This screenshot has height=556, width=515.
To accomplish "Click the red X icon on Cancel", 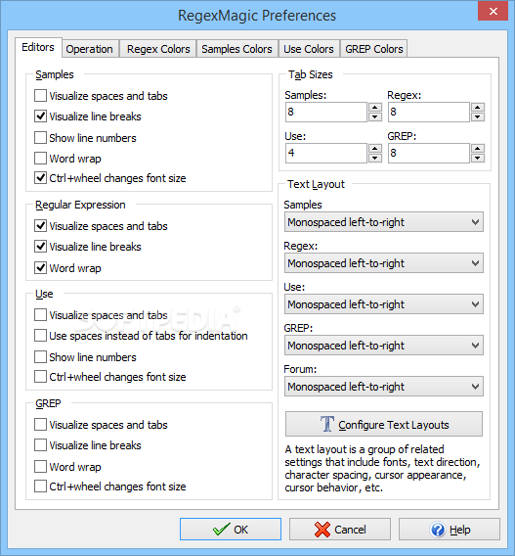I will point(322,530).
